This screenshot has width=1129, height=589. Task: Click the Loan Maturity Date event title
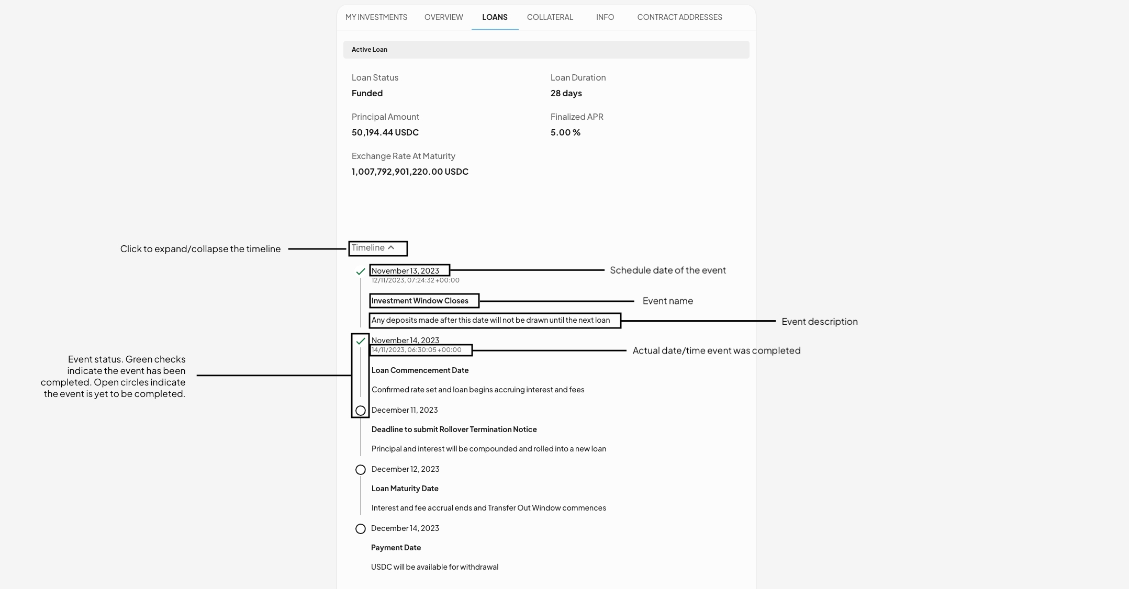405,489
